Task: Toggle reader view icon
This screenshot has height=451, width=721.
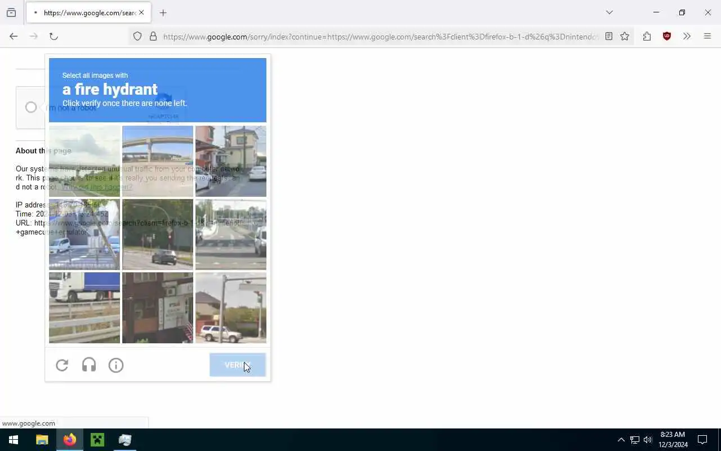Action: [609, 36]
